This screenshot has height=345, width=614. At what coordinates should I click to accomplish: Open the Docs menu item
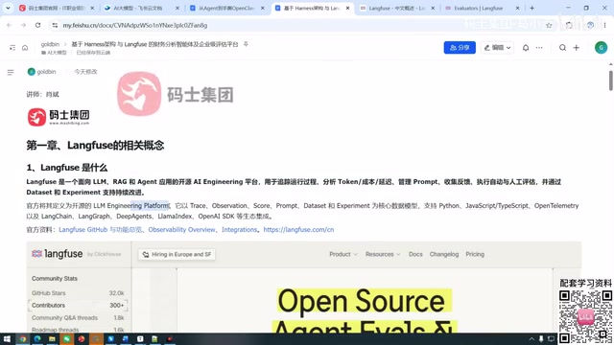pos(415,254)
